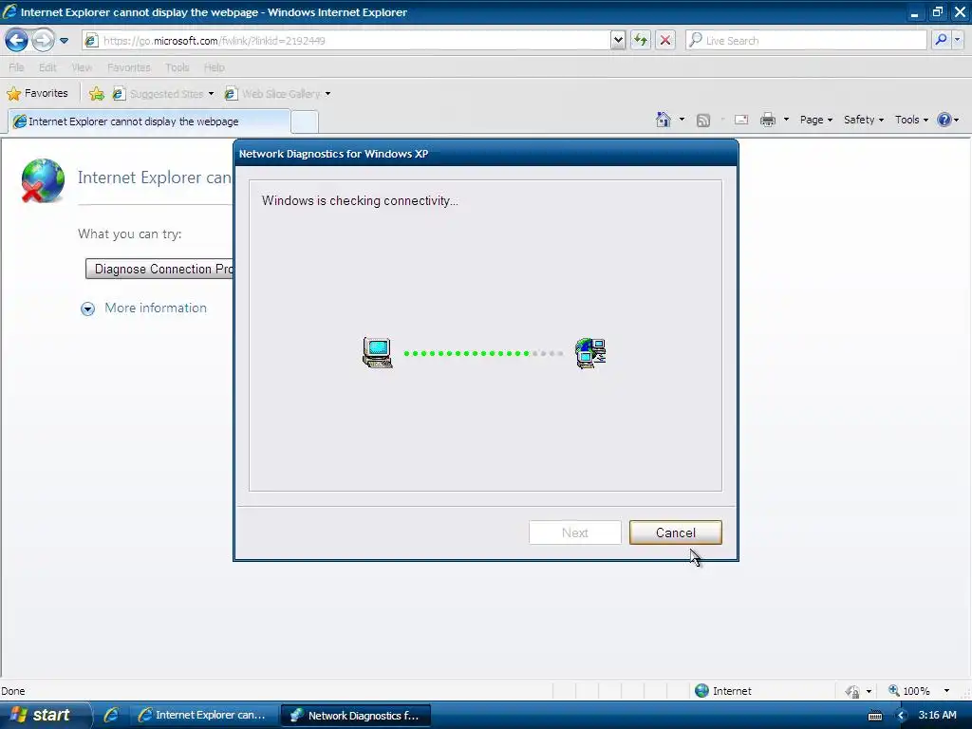Image resolution: width=972 pixels, height=729 pixels.
Task: Click the network globe computers icon
Action: click(590, 353)
